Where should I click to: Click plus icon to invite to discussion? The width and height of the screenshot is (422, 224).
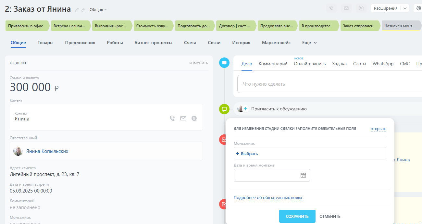(x=245, y=109)
